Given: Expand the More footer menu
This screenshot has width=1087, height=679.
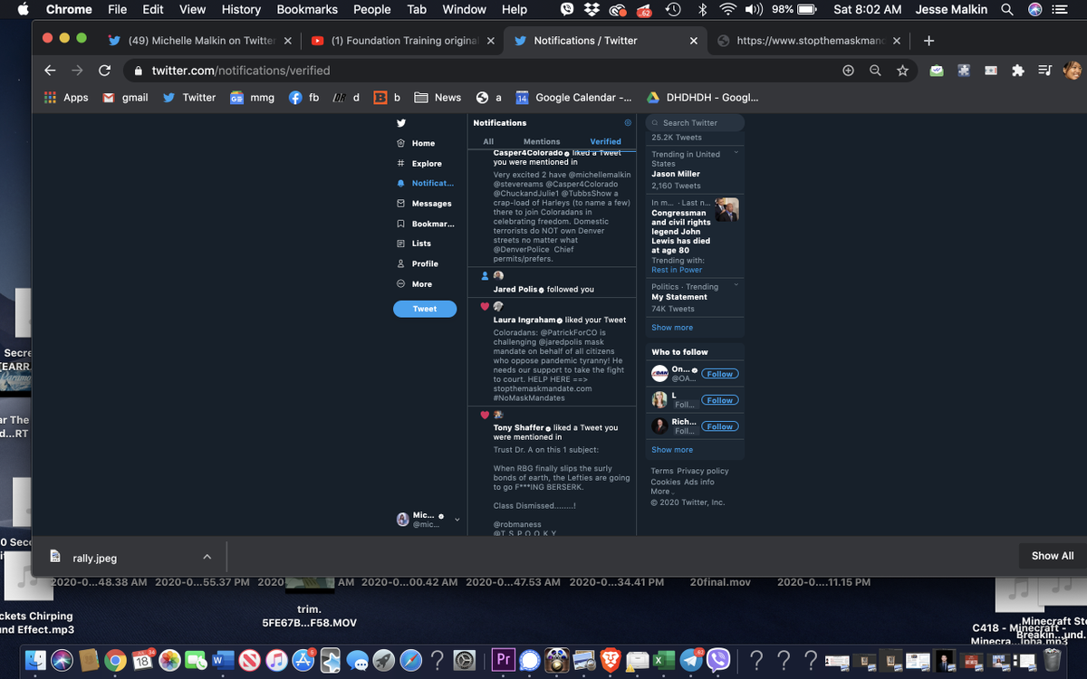Looking at the screenshot, I should [662, 492].
